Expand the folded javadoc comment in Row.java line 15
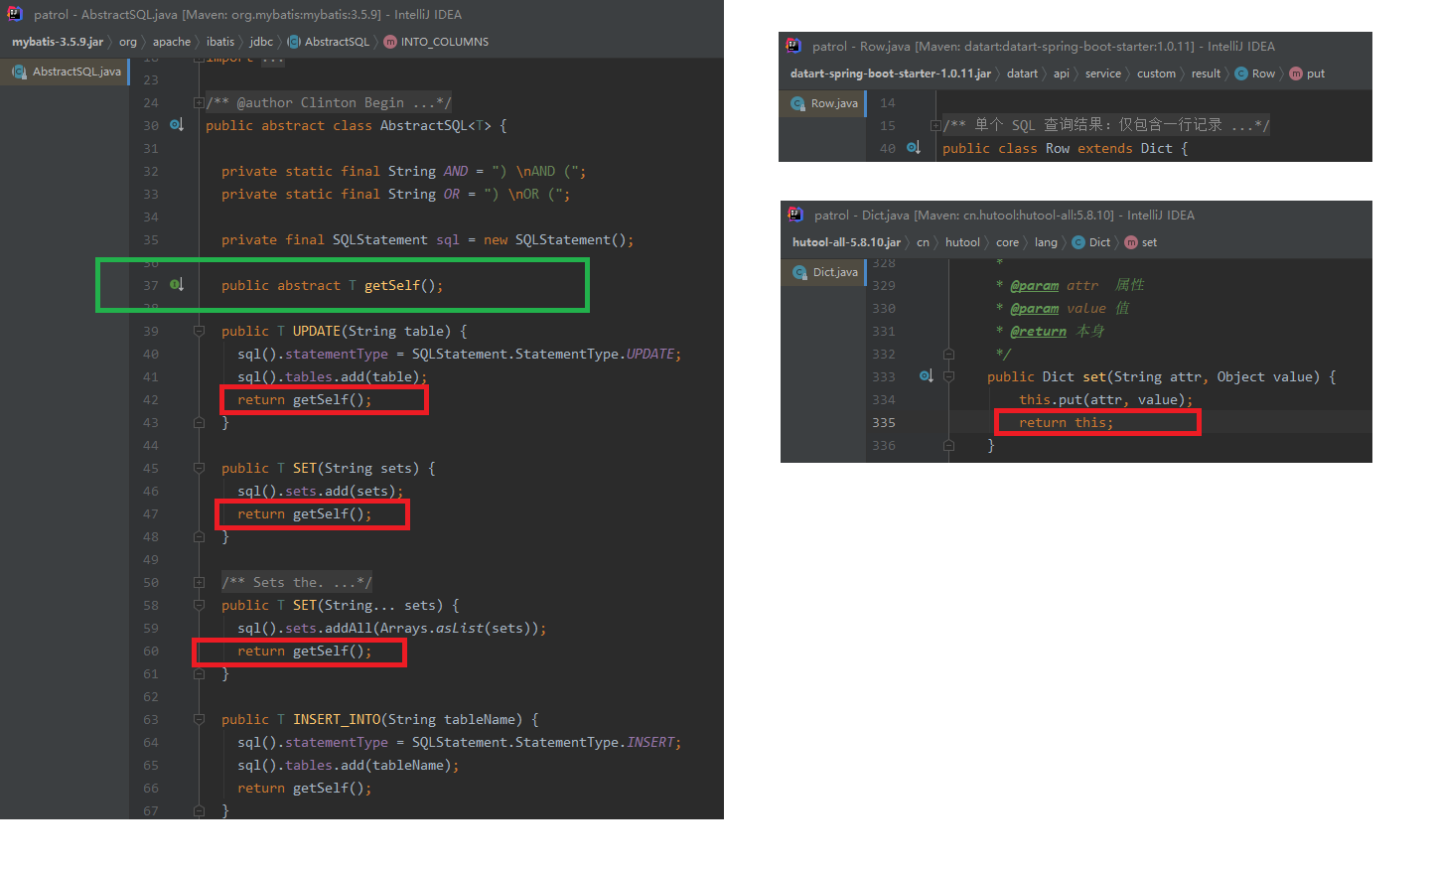1434x870 pixels. point(935,125)
